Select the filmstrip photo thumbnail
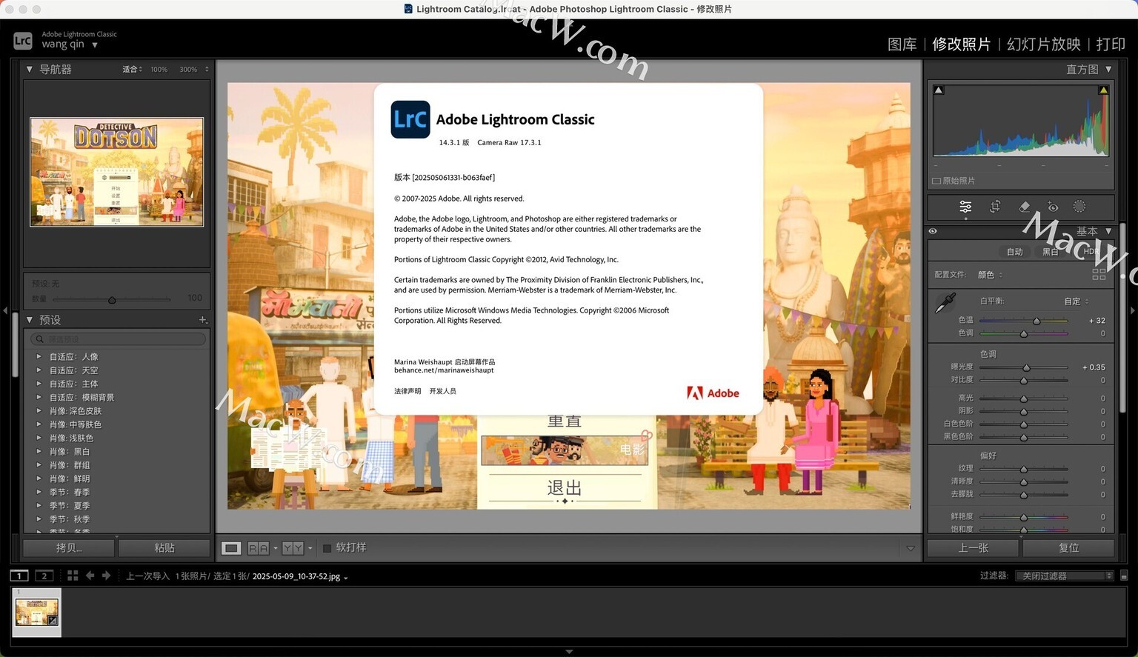The image size is (1138, 657). click(x=37, y=613)
